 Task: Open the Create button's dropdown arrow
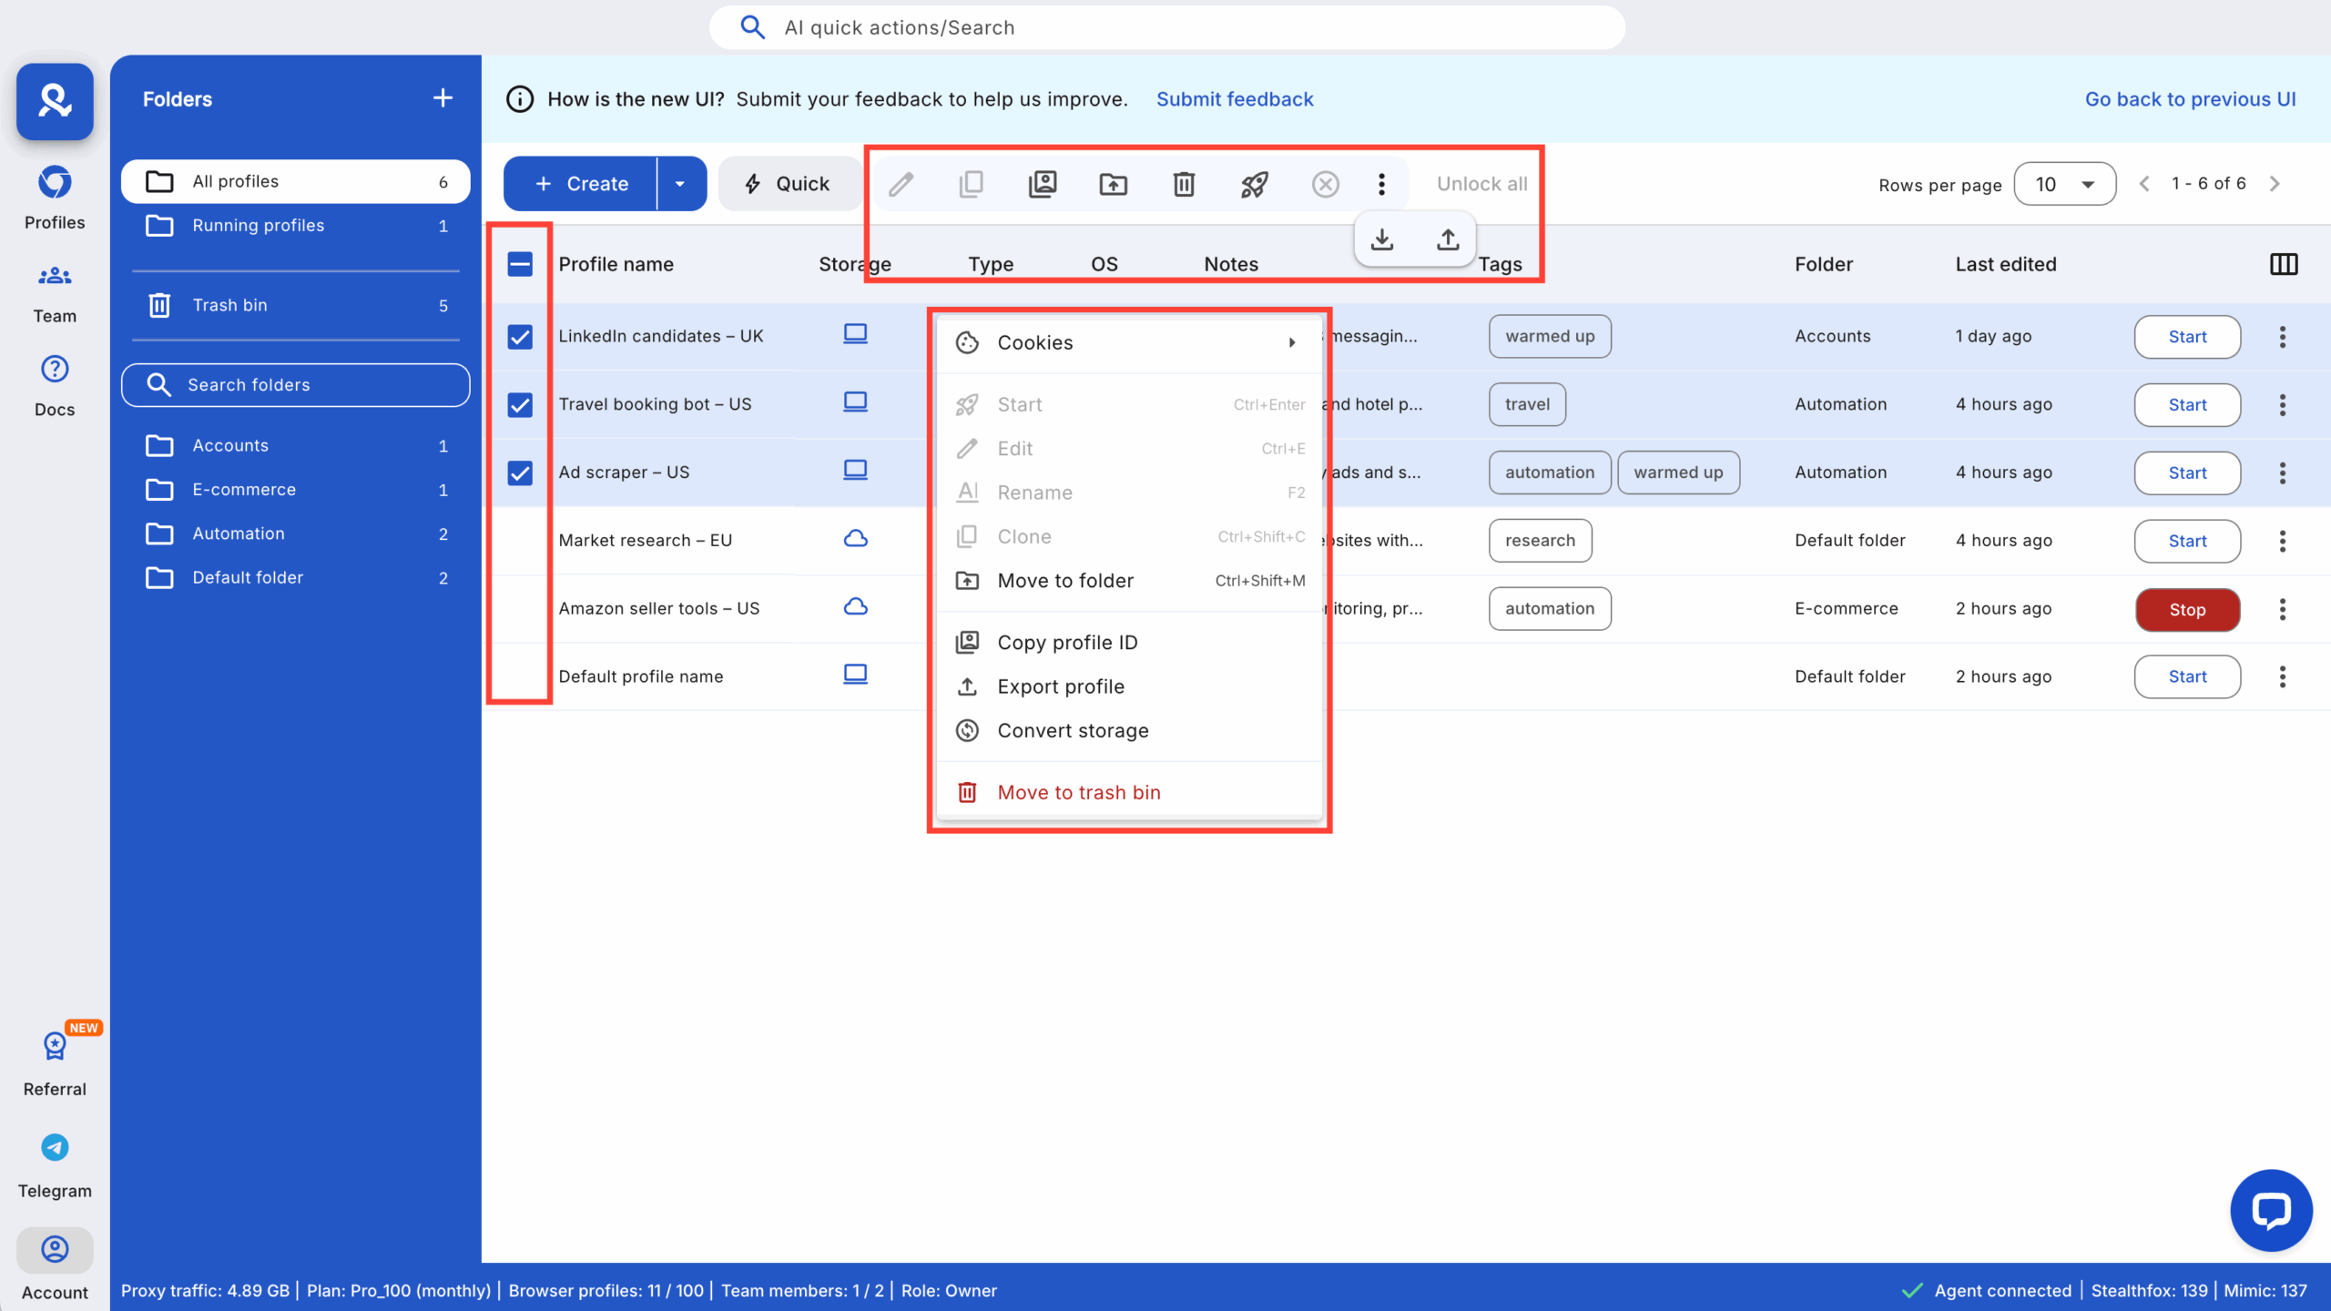click(679, 183)
